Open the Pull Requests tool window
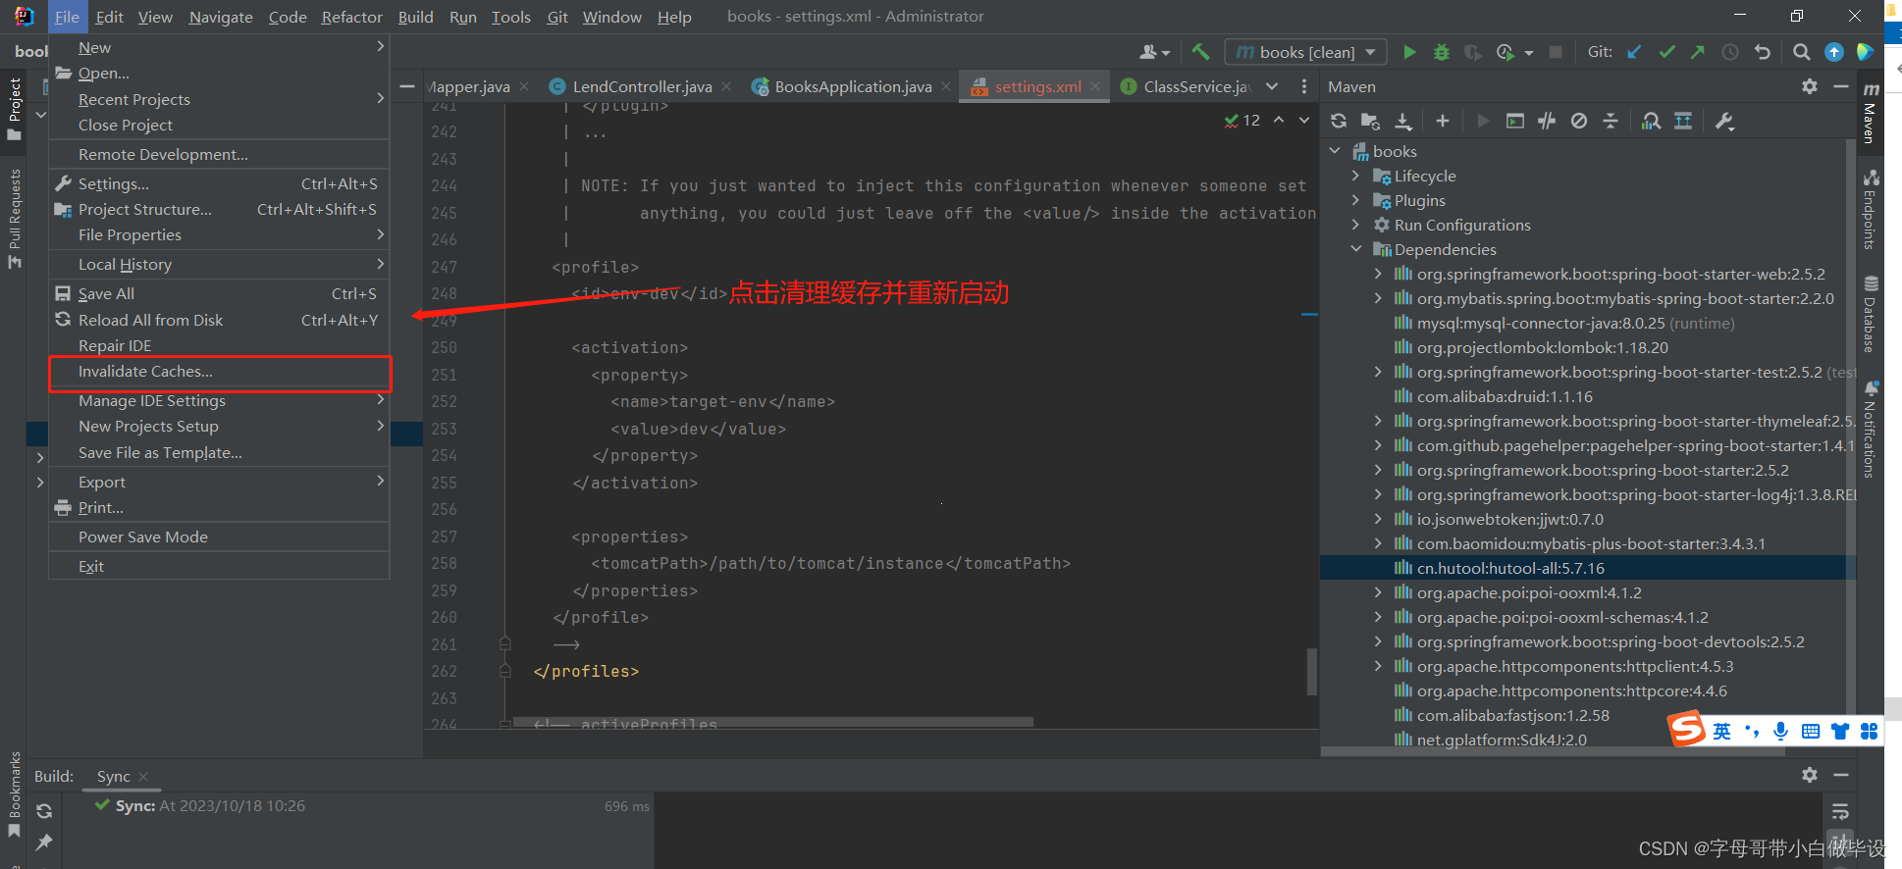 [x=14, y=218]
